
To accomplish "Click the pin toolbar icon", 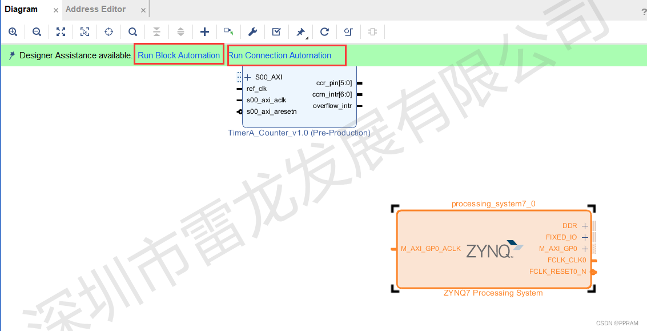I will (x=301, y=32).
